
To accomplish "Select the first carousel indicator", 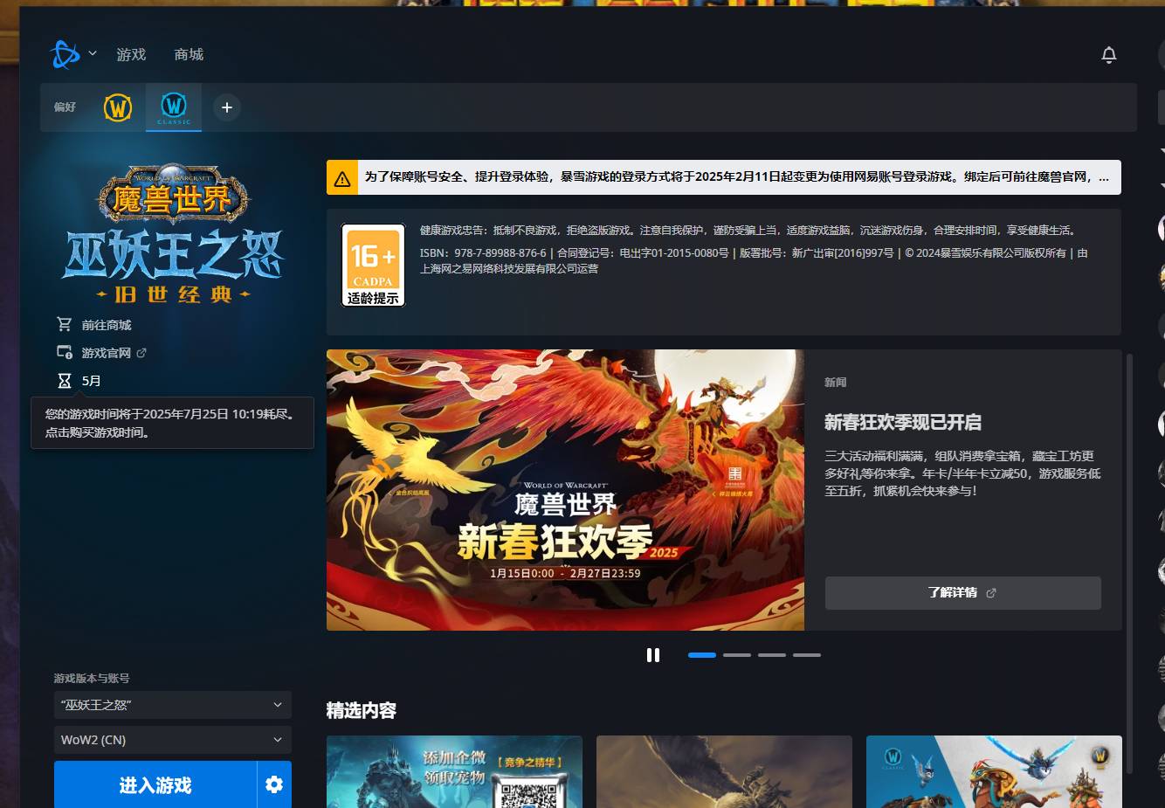I will pyautogui.click(x=702, y=655).
